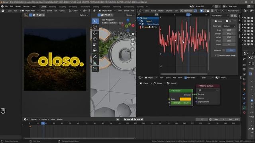Toggle camera view with the camera gizmo
The height and width of the screenshot is (143, 255).
(133, 44)
